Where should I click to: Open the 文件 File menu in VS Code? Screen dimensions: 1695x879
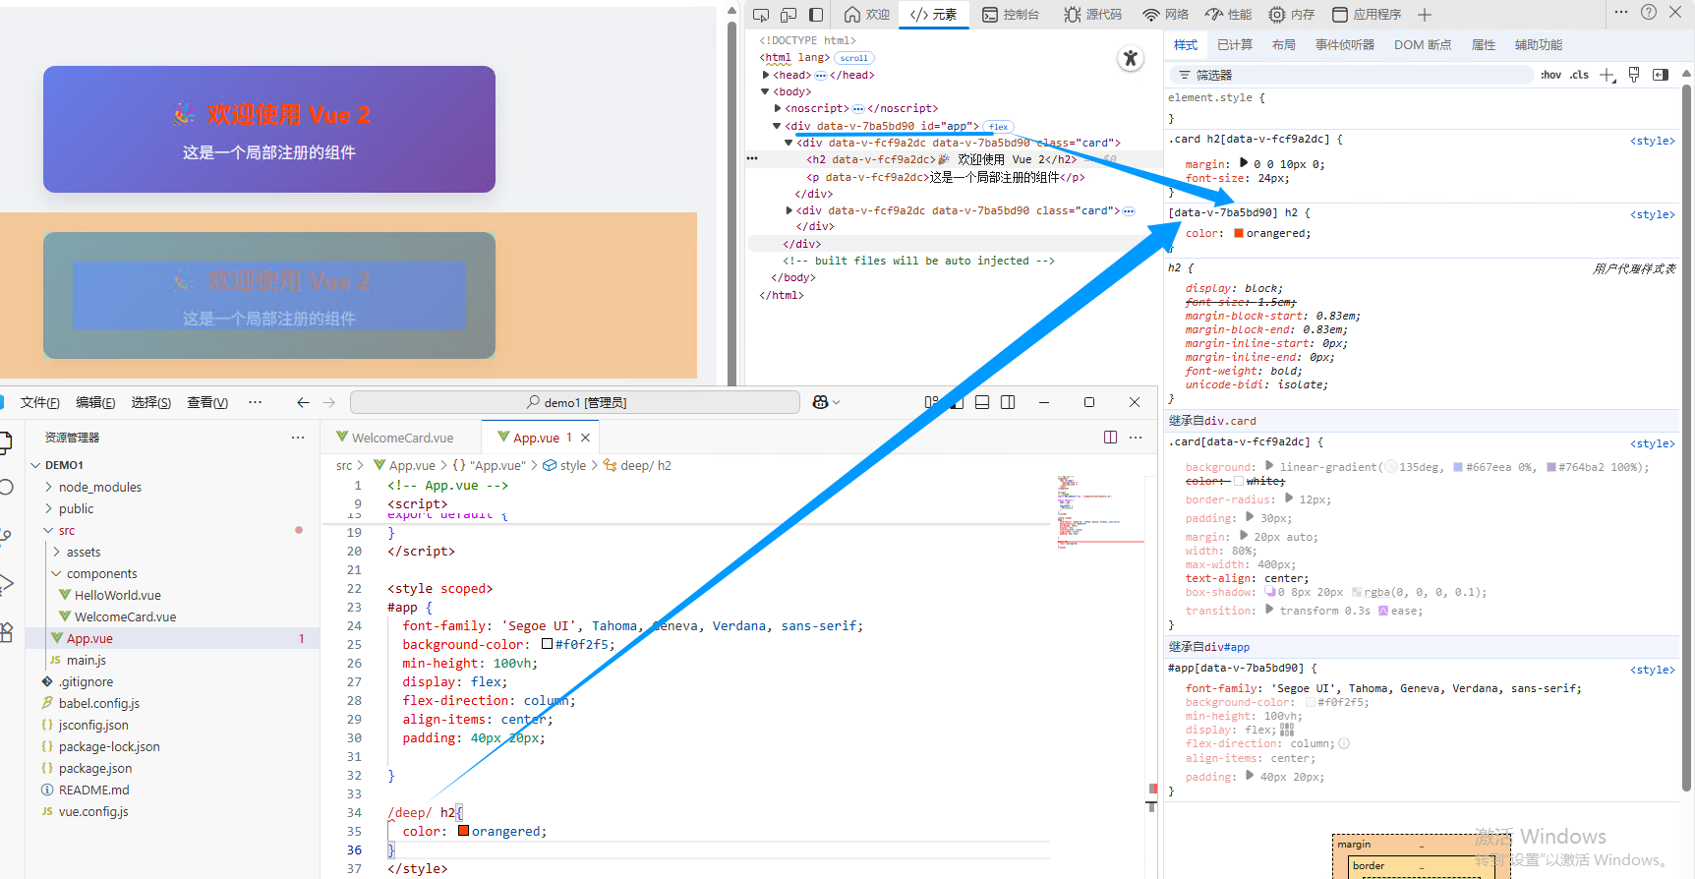(x=40, y=402)
